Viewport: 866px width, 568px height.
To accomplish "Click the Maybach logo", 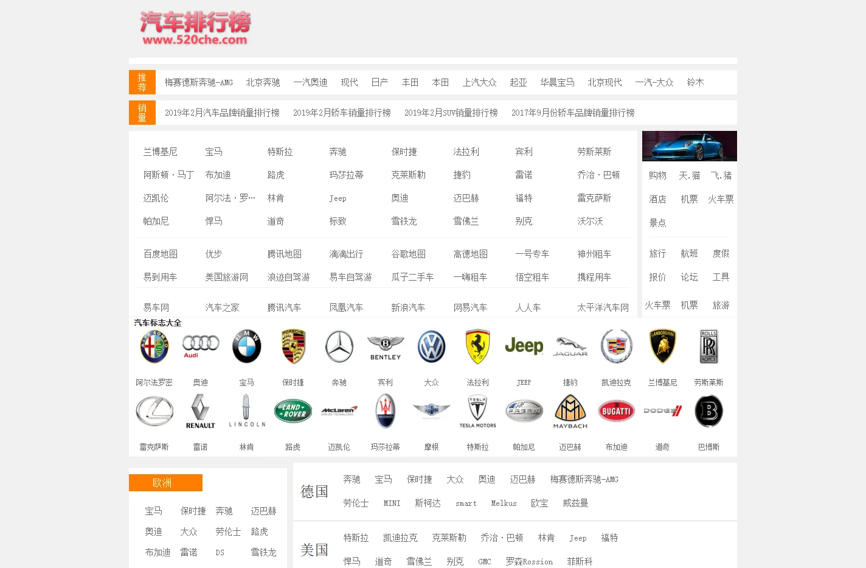I will point(570,412).
